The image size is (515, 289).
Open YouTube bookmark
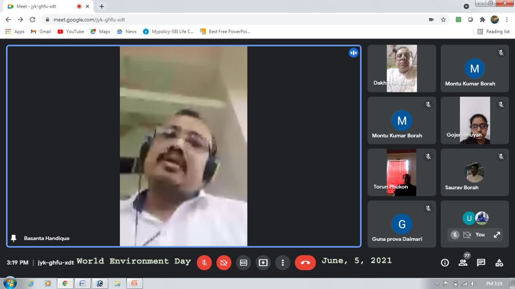pyautogui.click(x=71, y=31)
